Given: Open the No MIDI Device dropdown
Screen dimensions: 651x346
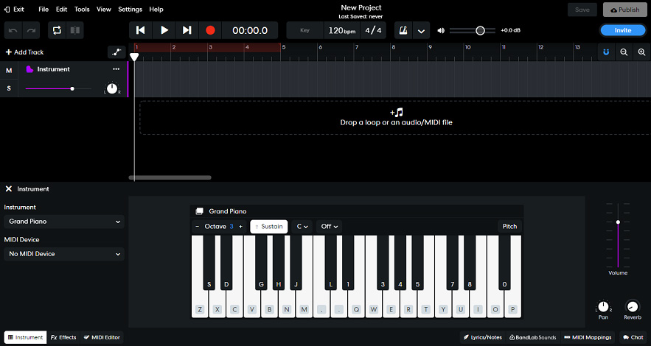Looking at the screenshot, I should coord(64,253).
